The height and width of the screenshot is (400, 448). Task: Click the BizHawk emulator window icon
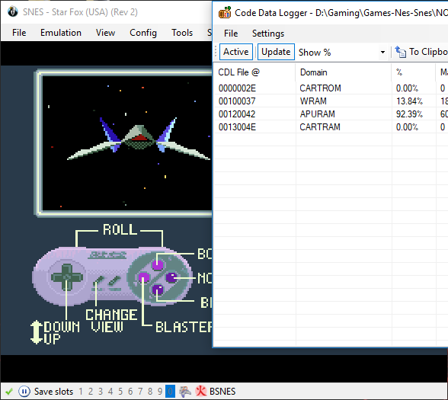coord(13,11)
